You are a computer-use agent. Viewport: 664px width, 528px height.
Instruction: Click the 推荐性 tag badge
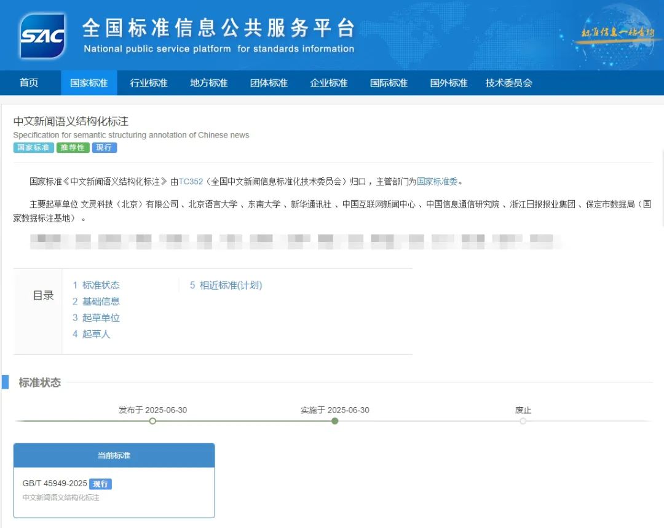[x=73, y=147]
